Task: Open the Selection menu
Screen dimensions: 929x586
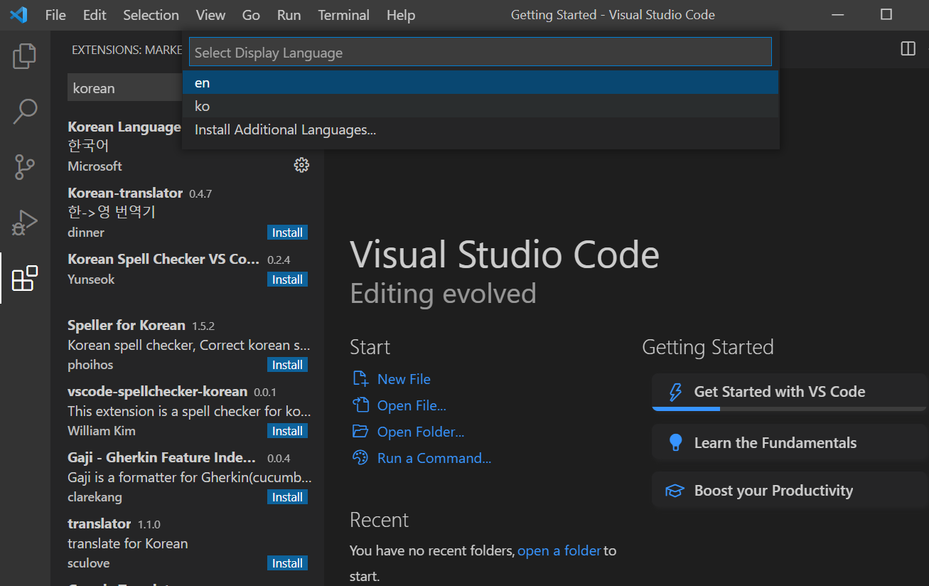Action: click(151, 15)
